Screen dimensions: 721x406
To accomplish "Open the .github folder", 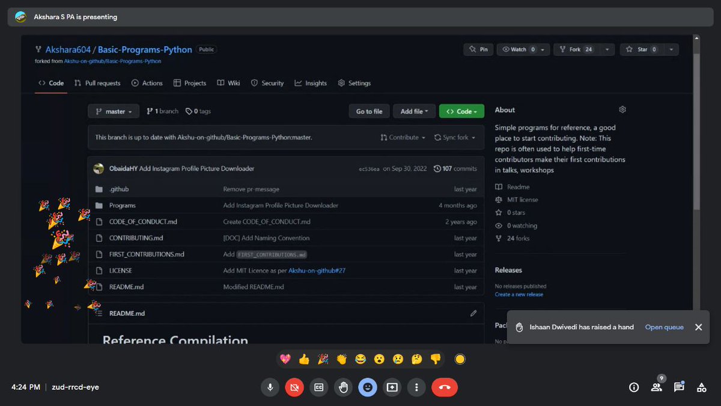I will pos(119,189).
